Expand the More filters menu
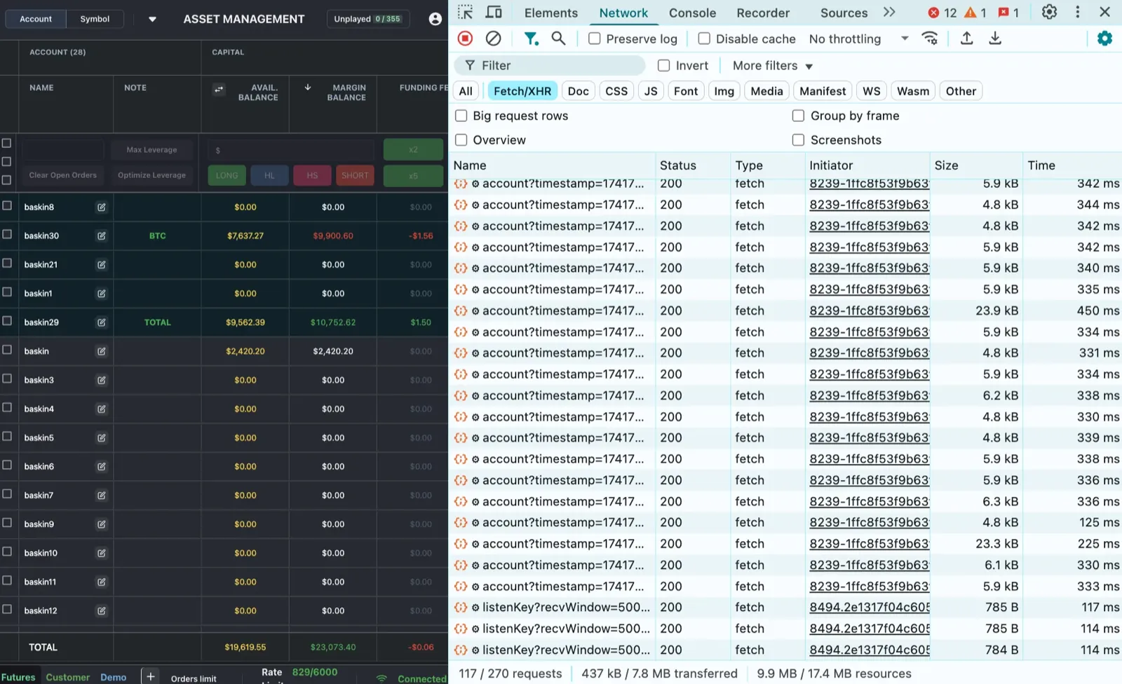The width and height of the screenshot is (1122, 684). [x=772, y=66]
